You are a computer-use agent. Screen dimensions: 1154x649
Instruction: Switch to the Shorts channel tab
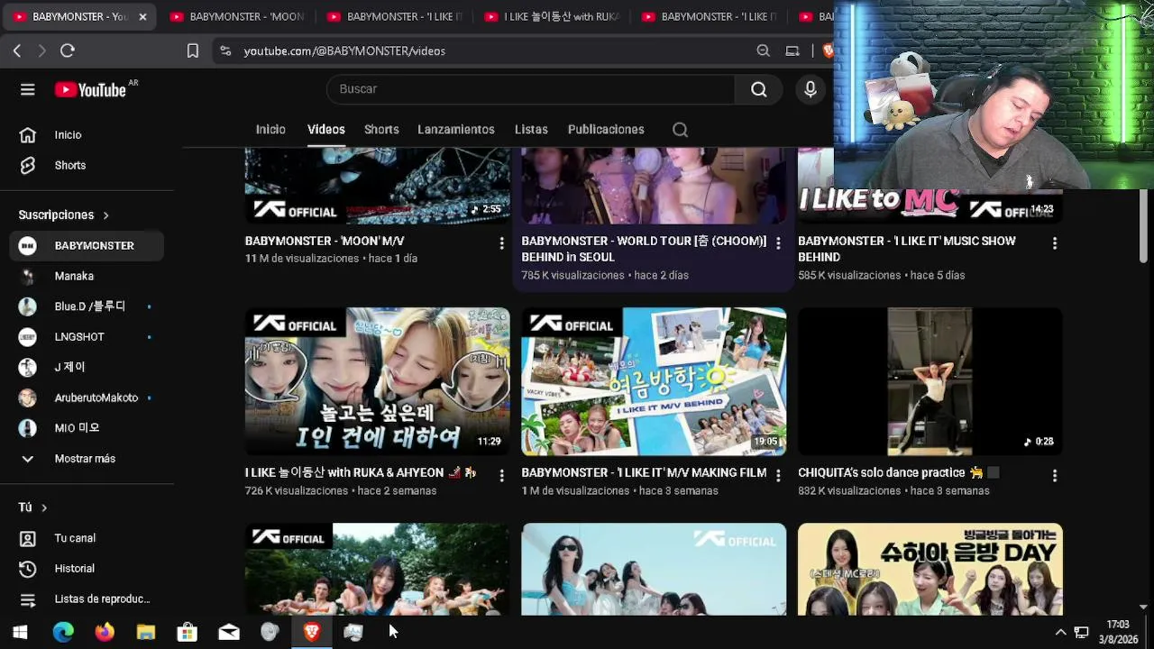pyautogui.click(x=381, y=130)
